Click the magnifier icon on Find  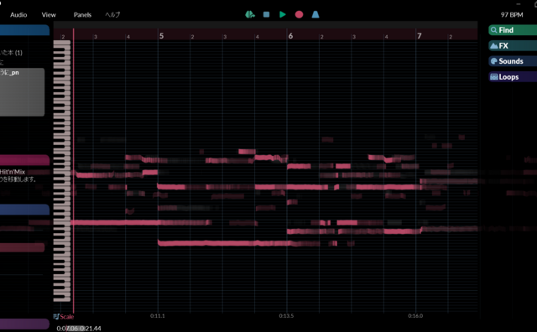click(494, 30)
